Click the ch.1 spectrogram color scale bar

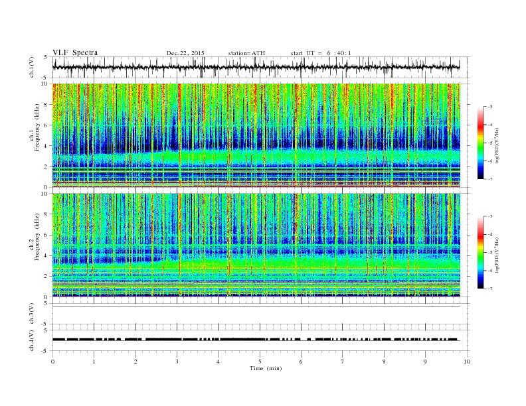pyautogui.click(x=480, y=143)
